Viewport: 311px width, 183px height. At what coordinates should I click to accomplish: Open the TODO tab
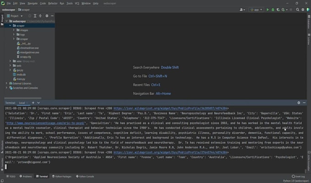[x=11, y=177]
